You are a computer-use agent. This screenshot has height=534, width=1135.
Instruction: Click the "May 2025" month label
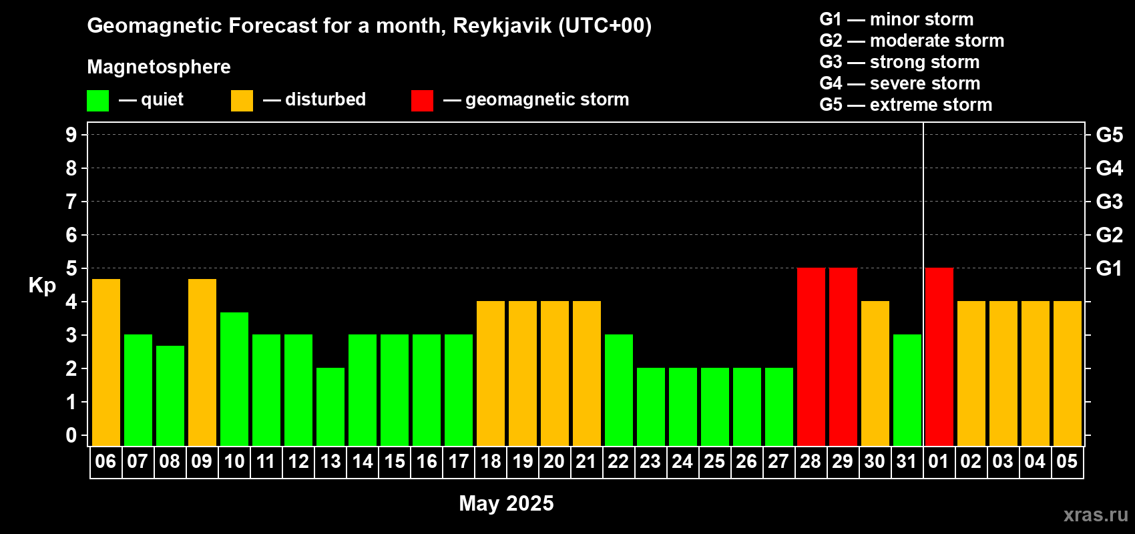pyautogui.click(x=506, y=503)
